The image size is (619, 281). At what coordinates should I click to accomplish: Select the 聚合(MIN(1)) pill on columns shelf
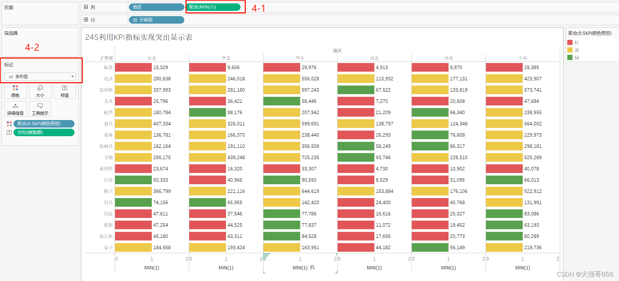tap(213, 7)
